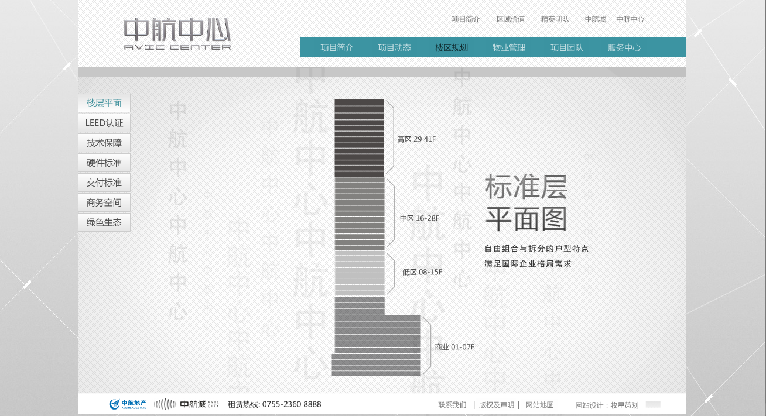The width and height of the screenshot is (766, 416).
Task: Open 联系我们 footer link
Action: tap(452, 405)
